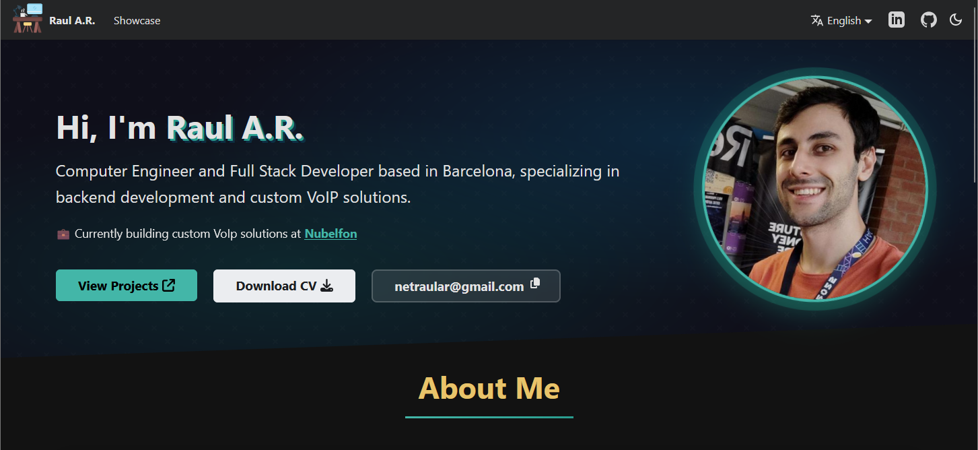
Task: Click the download arrow icon on Download CV
Action: 328,286
